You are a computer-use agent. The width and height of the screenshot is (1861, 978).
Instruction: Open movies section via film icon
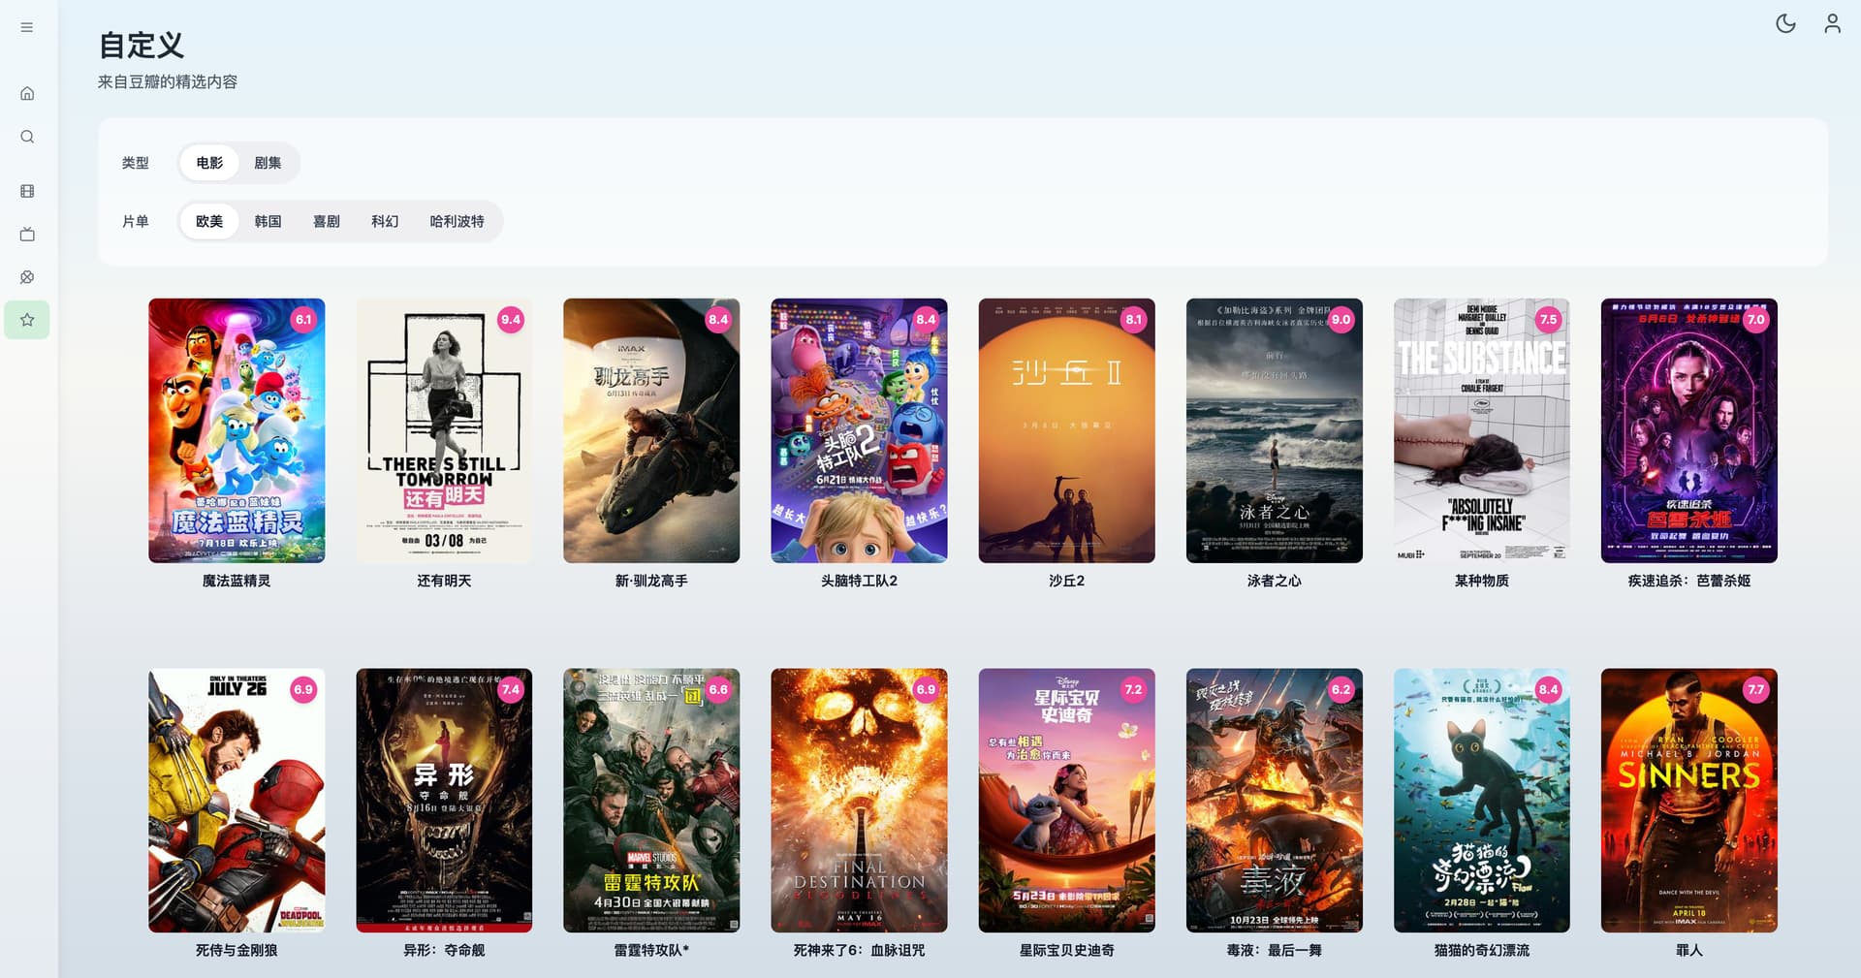point(27,191)
